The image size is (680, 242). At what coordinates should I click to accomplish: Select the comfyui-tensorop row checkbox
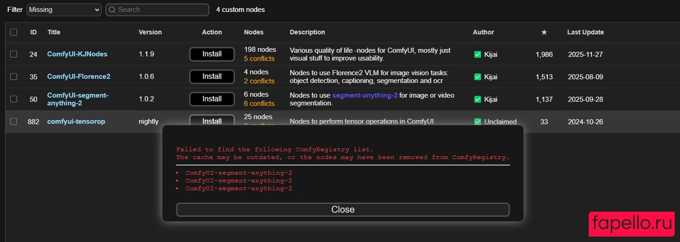(14, 122)
